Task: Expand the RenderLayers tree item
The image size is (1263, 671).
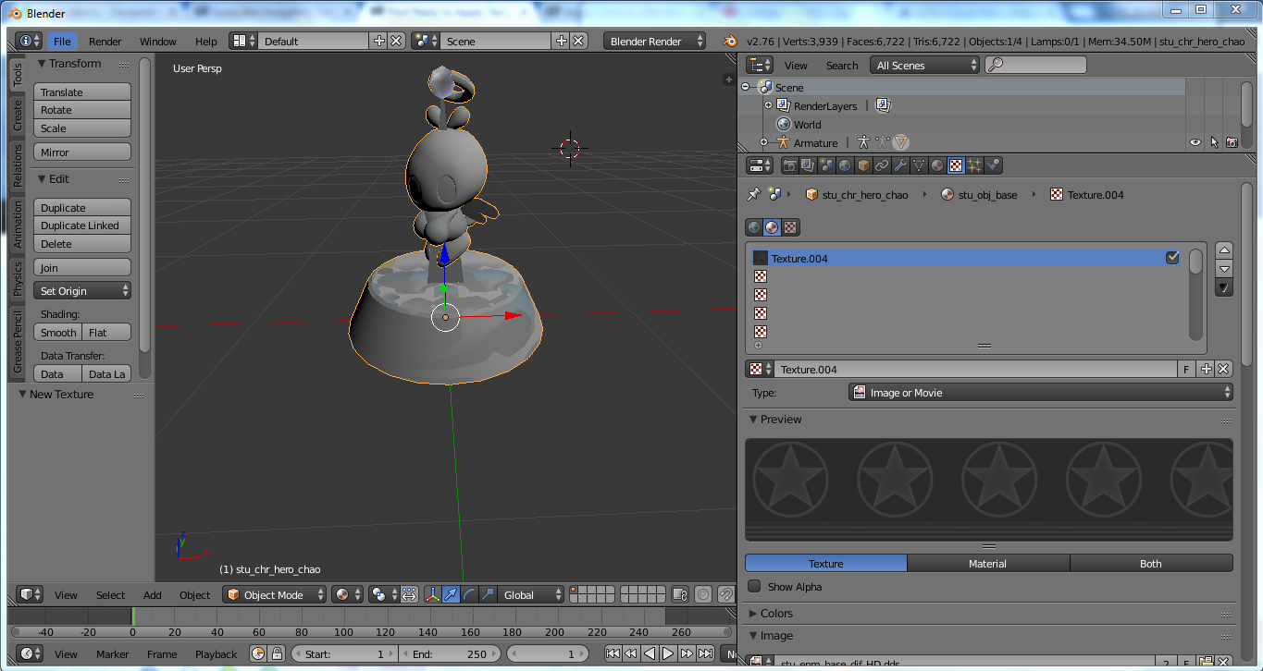Action: click(x=768, y=105)
